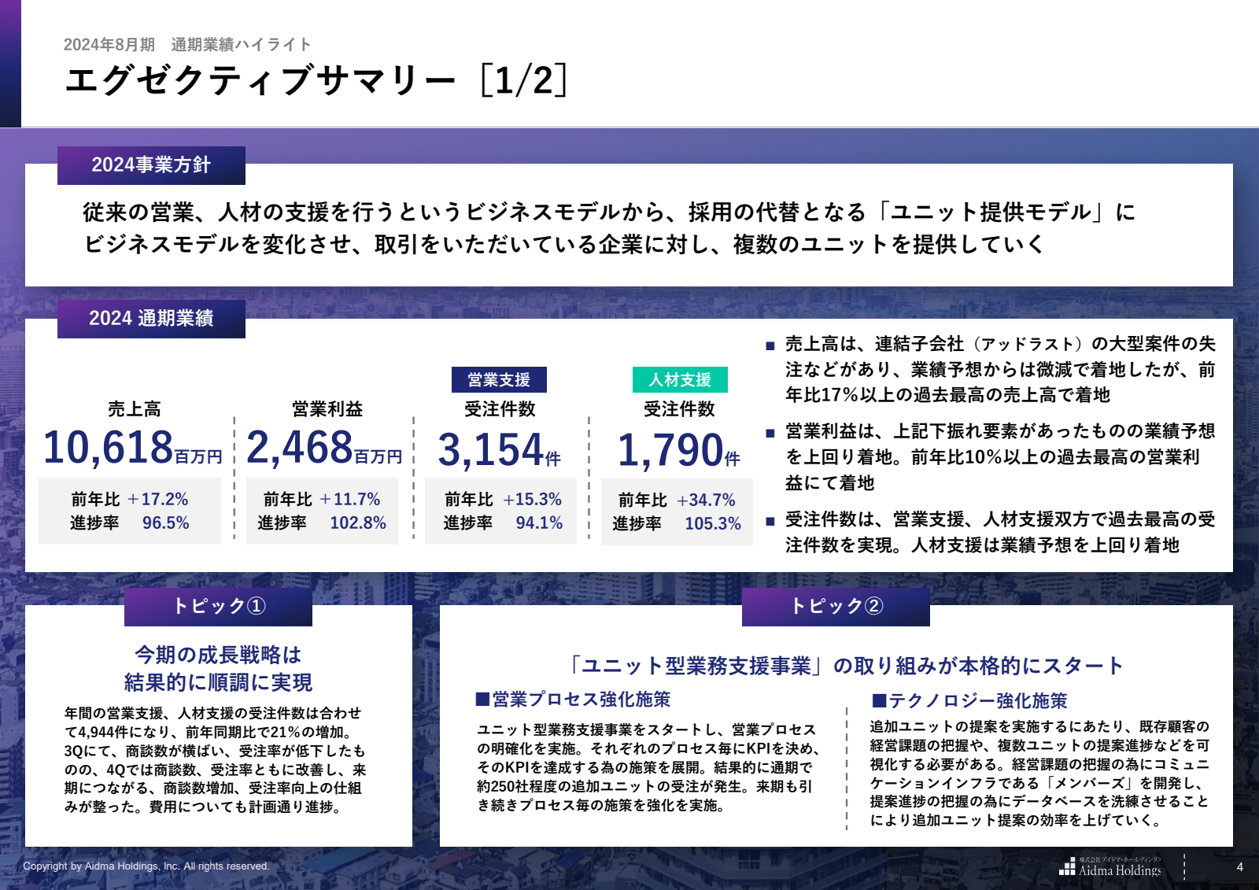Select the 2024 通期業績 section label
The height and width of the screenshot is (890, 1259).
click(151, 319)
